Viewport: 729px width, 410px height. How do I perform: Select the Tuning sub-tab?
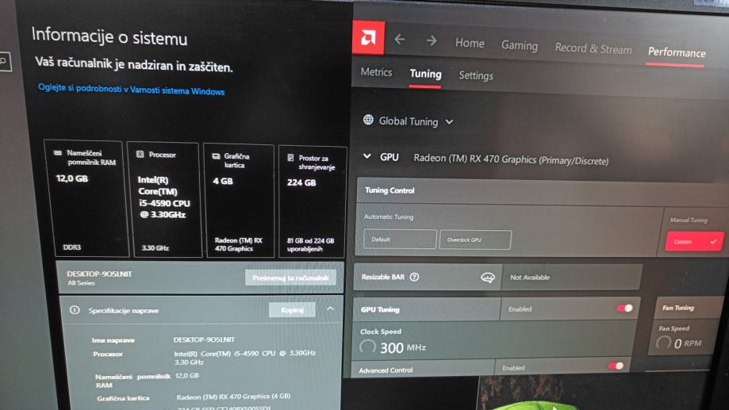(425, 74)
